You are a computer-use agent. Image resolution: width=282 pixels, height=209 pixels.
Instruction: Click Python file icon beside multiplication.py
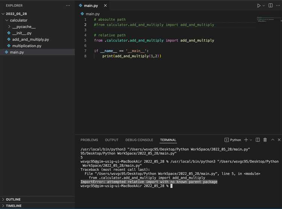pyautogui.click(x=9, y=46)
